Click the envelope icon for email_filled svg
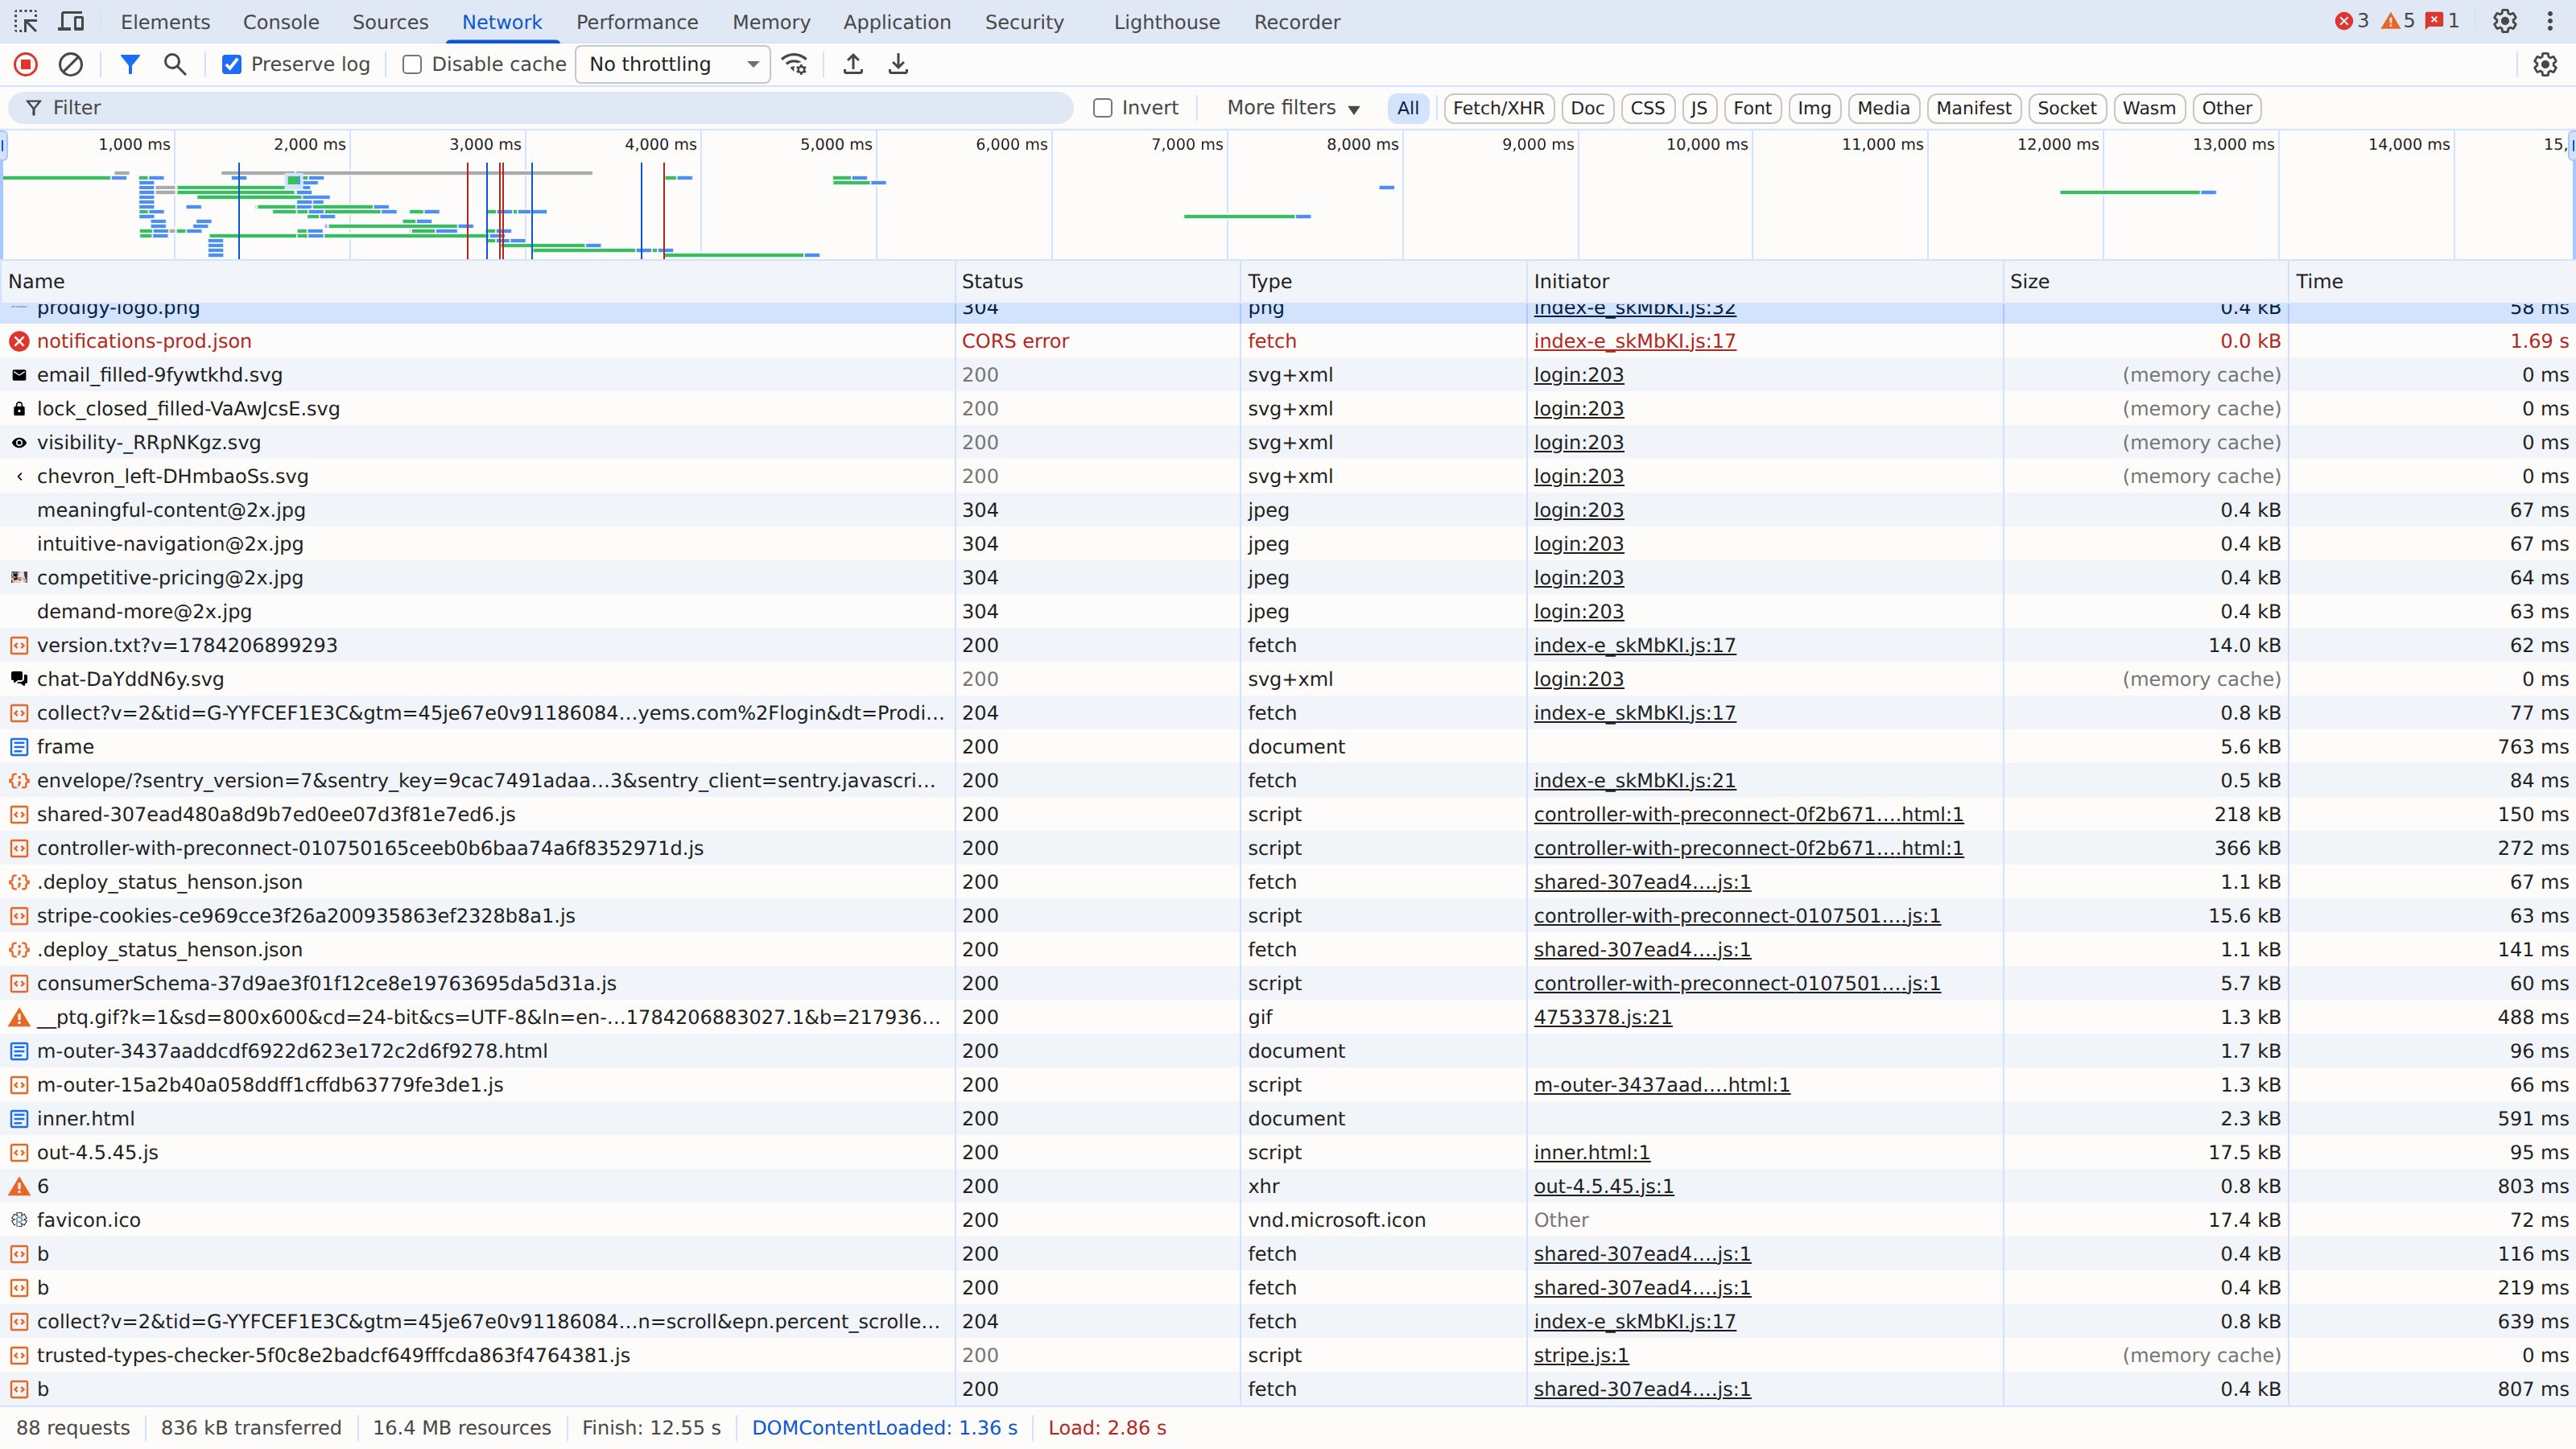Image resolution: width=2576 pixels, height=1449 pixels. (19, 375)
